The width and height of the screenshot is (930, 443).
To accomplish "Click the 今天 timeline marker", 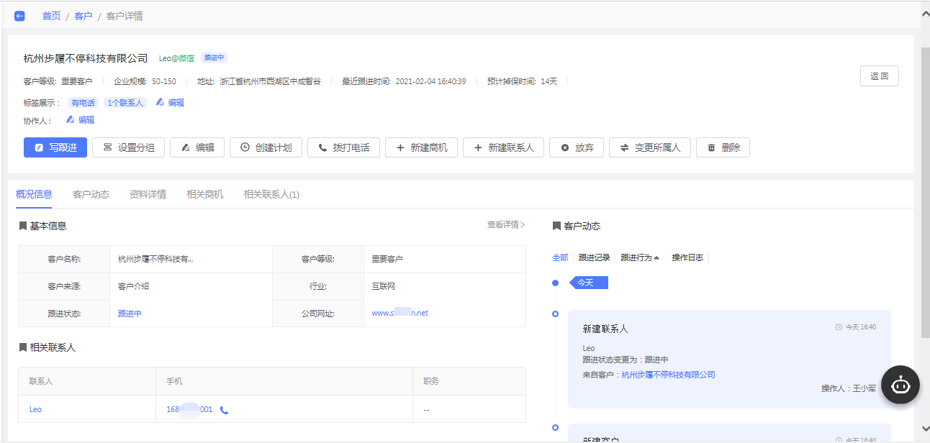I will tap(589, 283).
